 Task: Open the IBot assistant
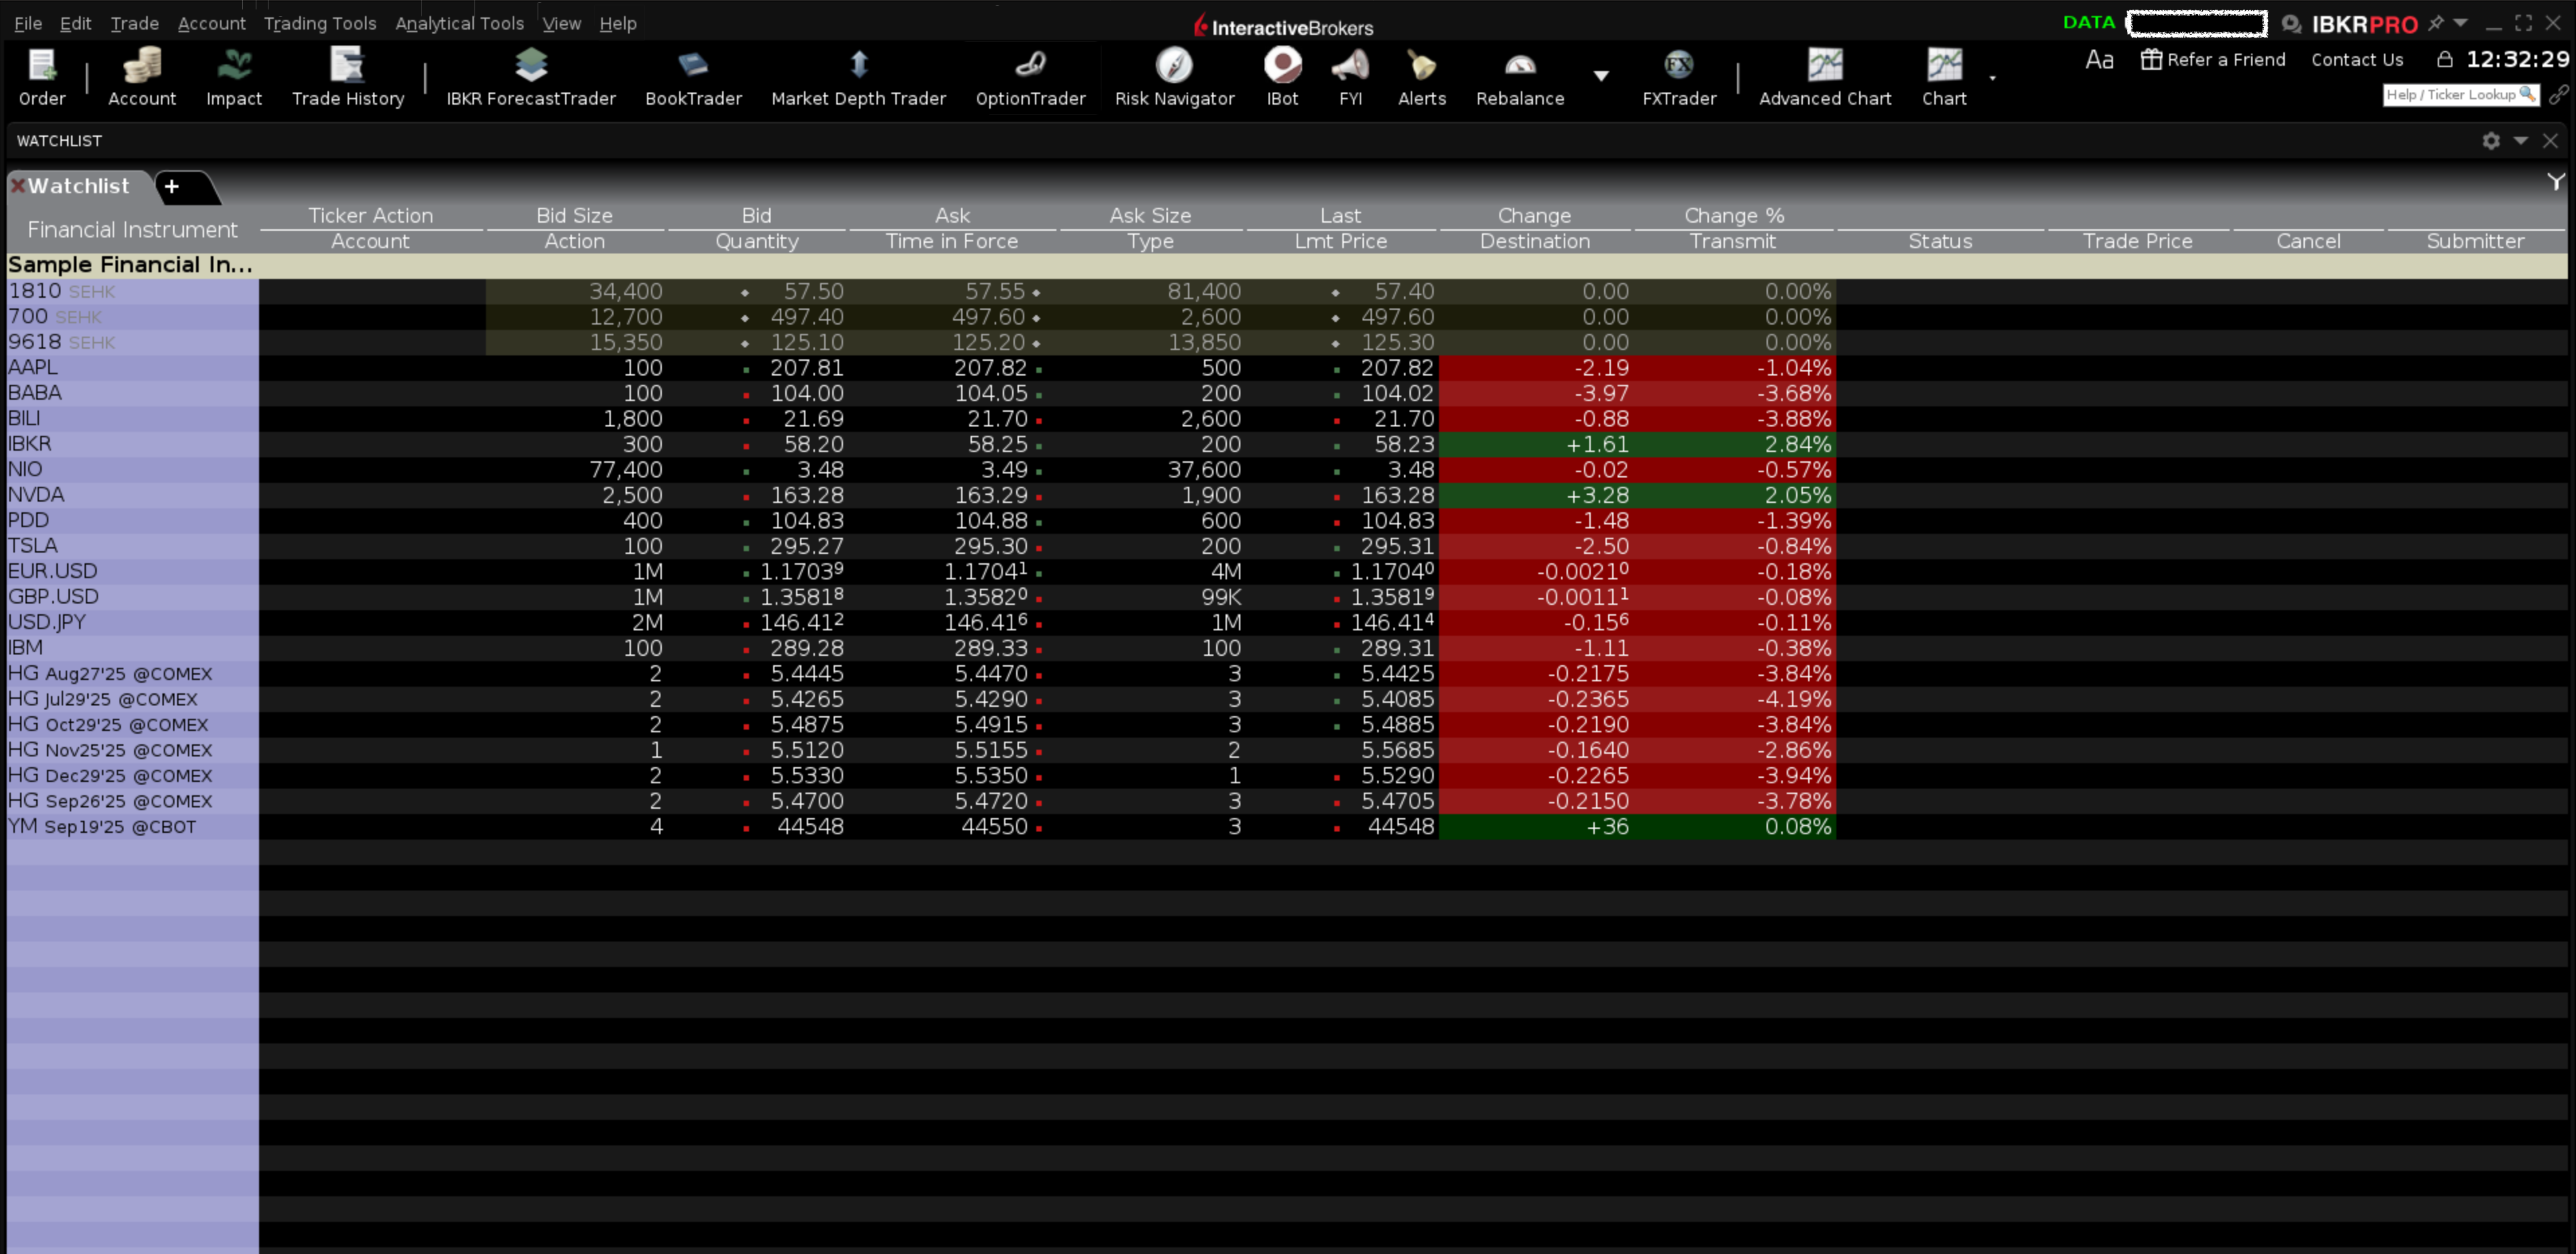(x=1282, y=77)
